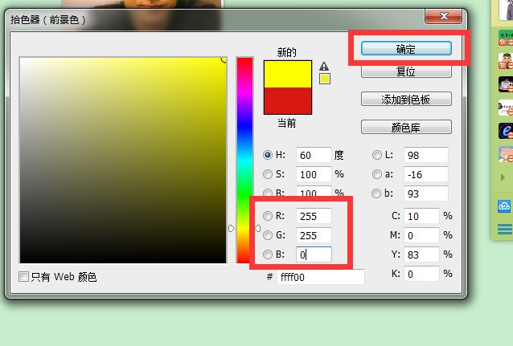This screenshot has height=346, width=513.
Task: Click the vertical rainbow hue slider bar
Action: click(x=244, y=160)
